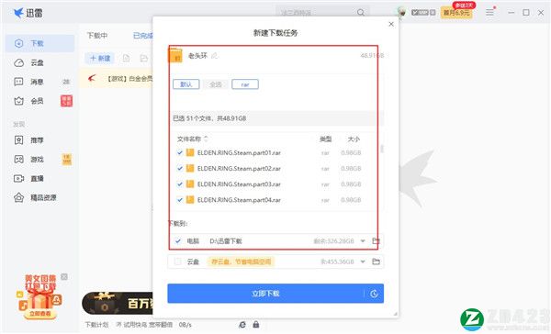Switch to 已完成 tab
Screen dimensions: 551x334
pyautogui.click(x=143, y=36)
